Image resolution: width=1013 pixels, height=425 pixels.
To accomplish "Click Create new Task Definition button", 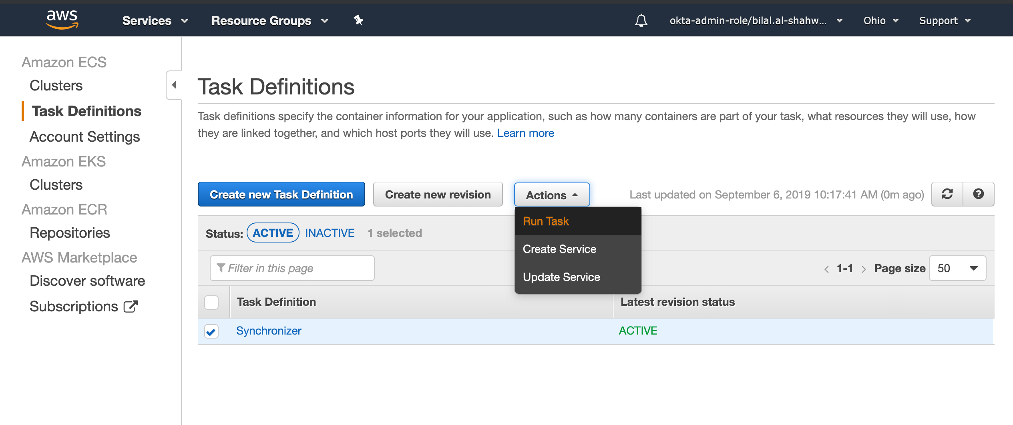I will [281, 194].
